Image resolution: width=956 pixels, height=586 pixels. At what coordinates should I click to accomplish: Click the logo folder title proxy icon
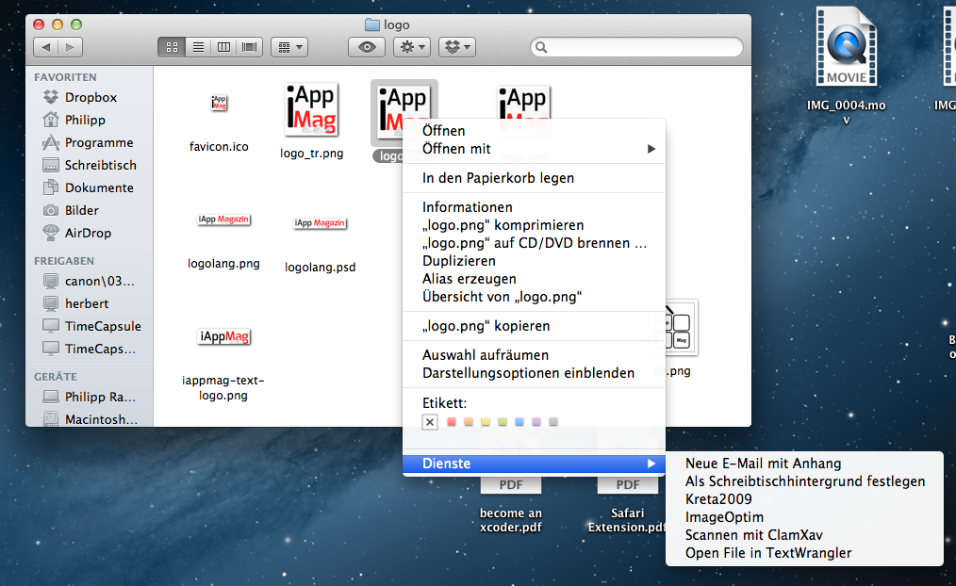(x=371, y=25)
